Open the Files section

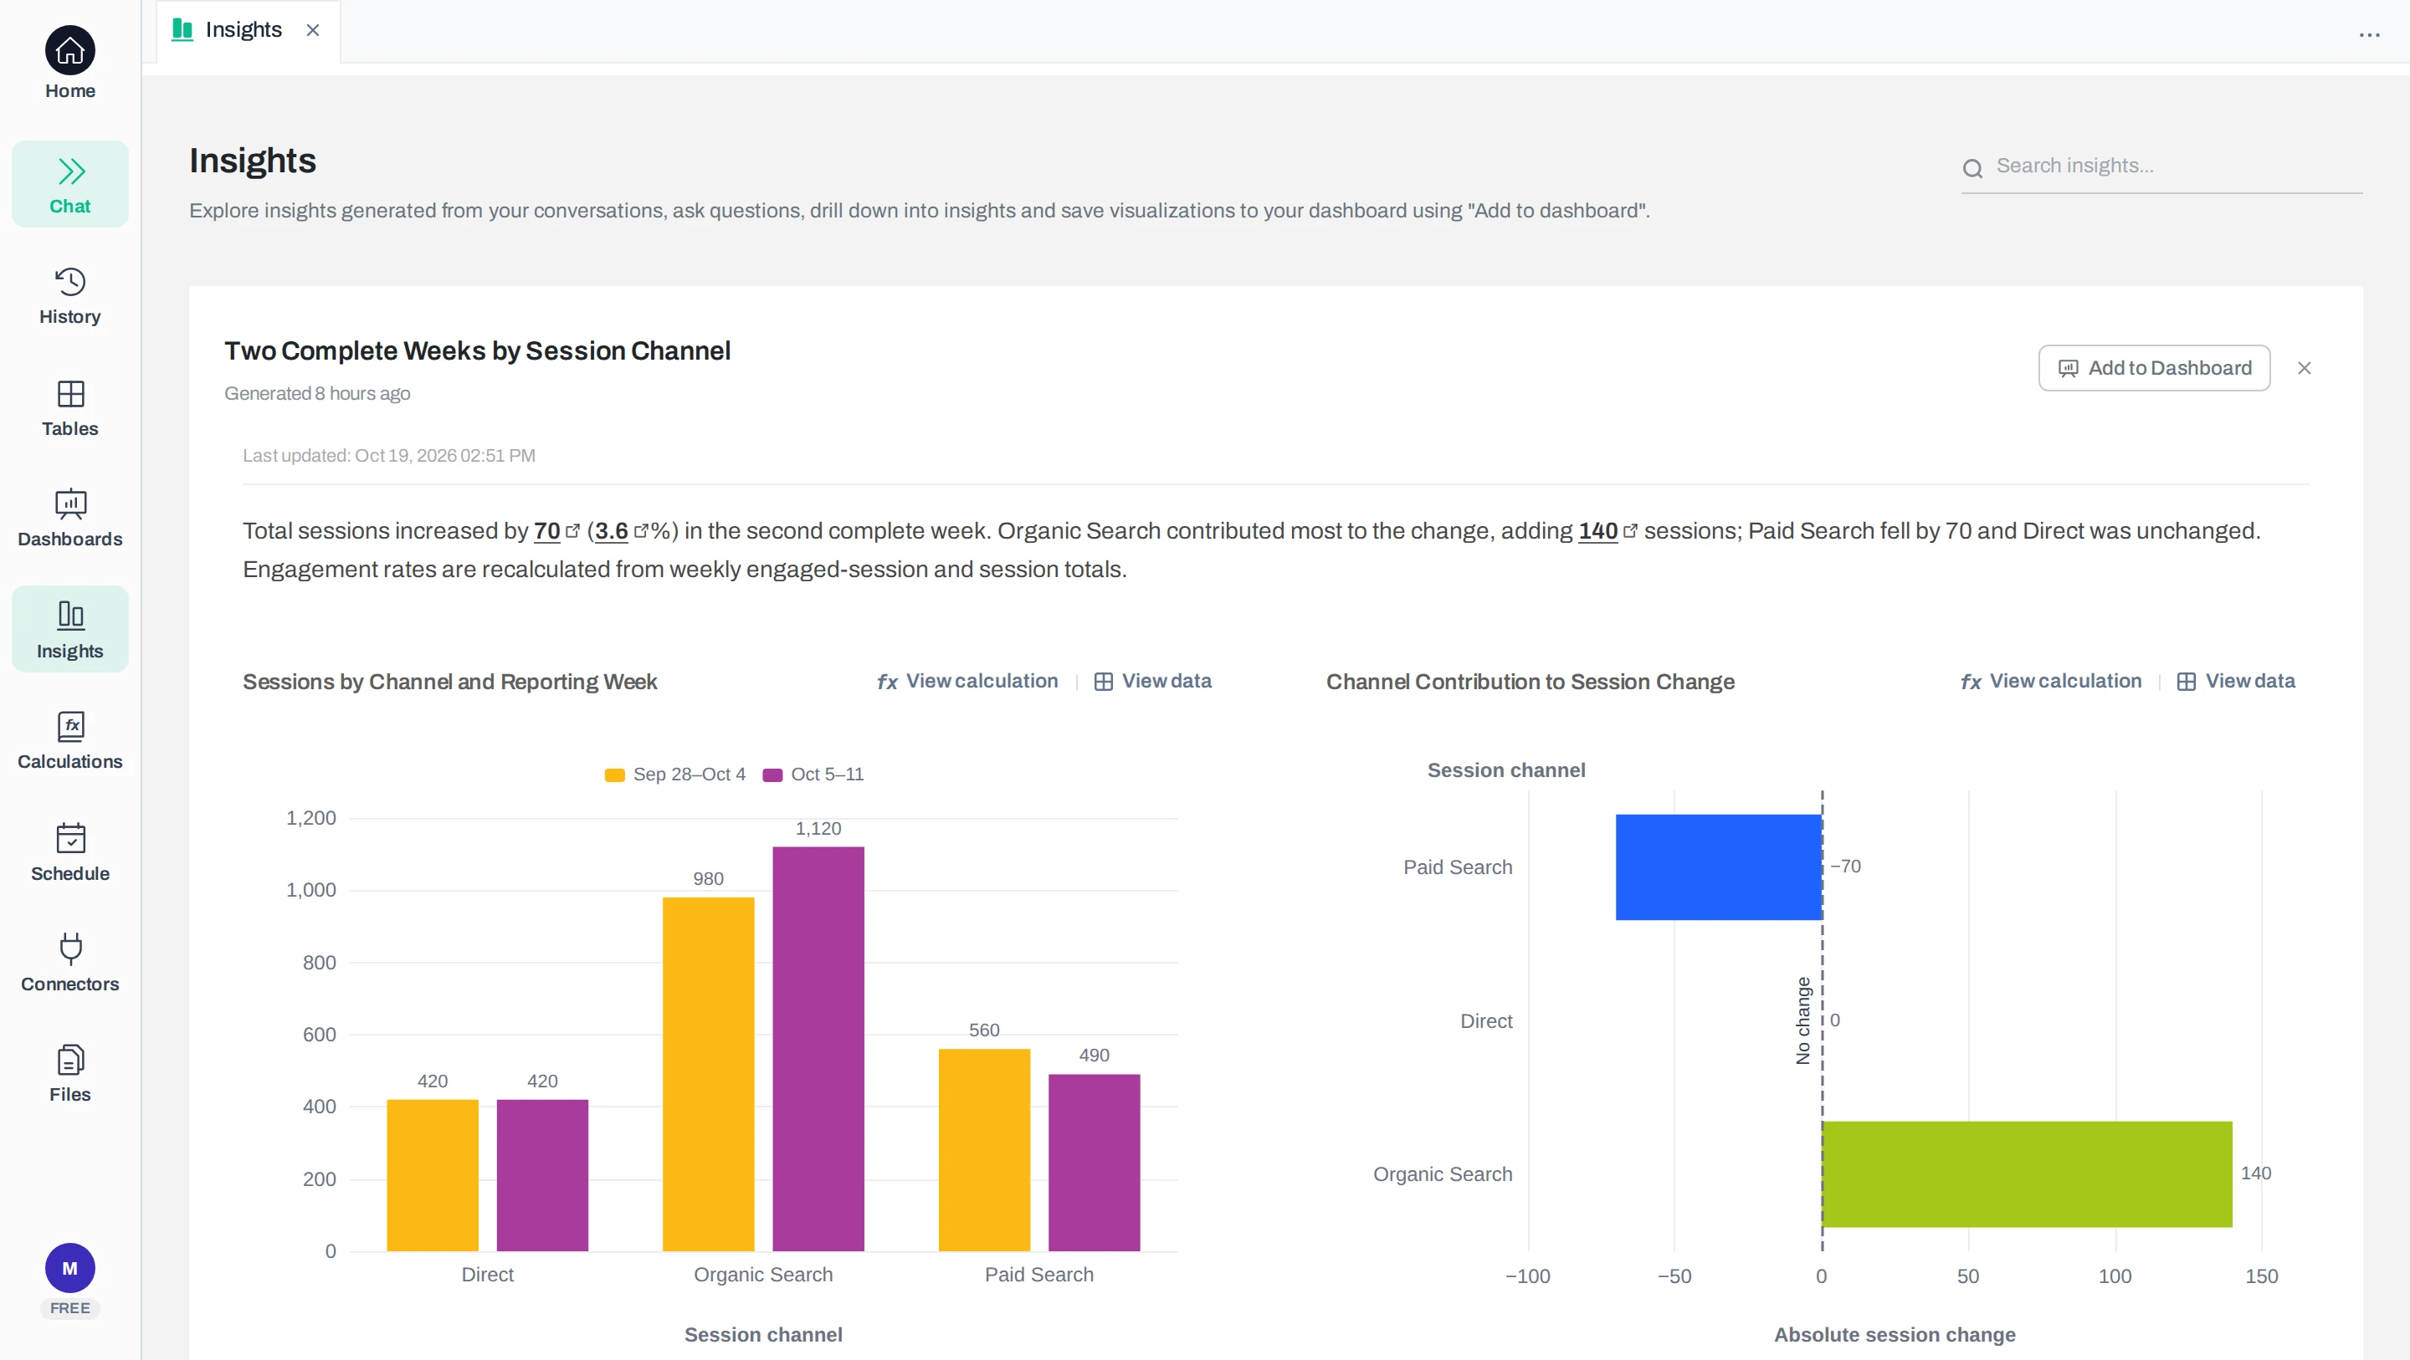pyautogui.click(x=70, y=1074)
